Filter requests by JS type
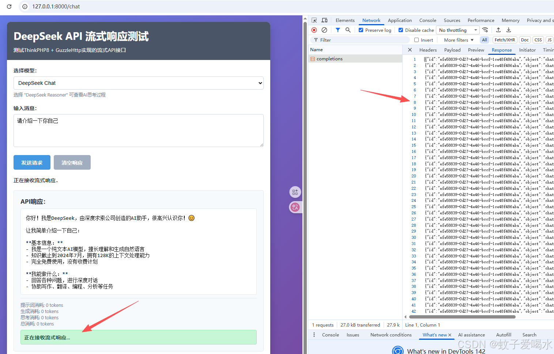 click(x=549, y=40)
